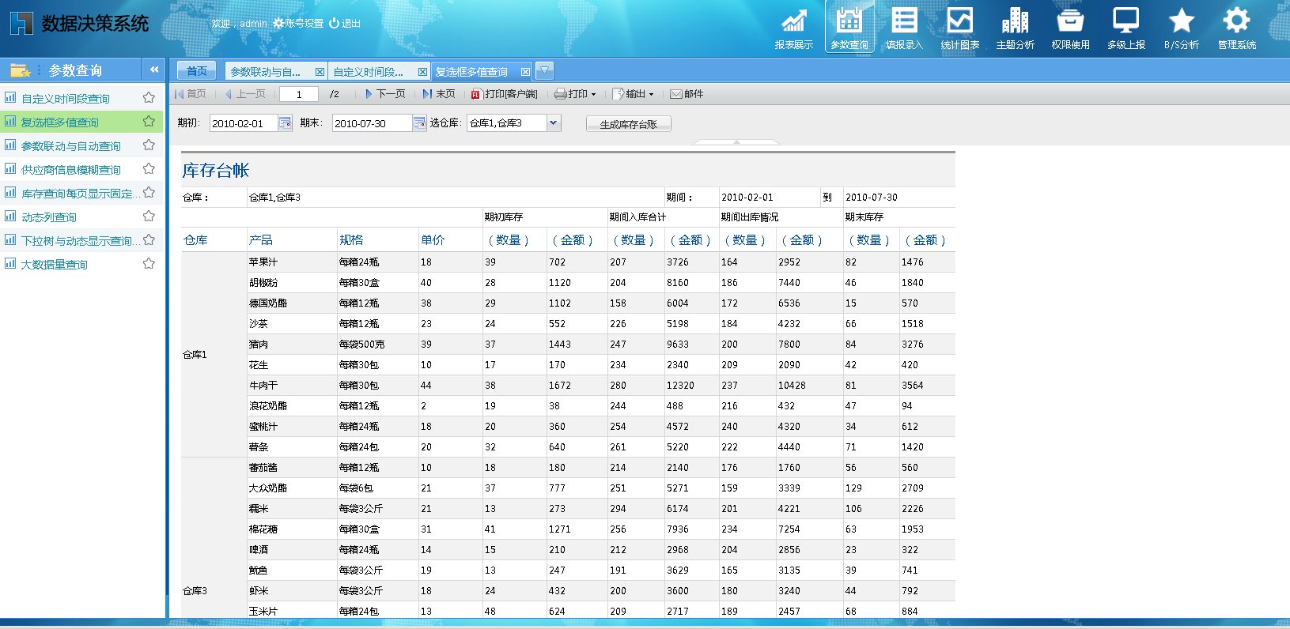Close the 复选框多值查询 tab
Viewport: 1290px width, 629px height.
pyautogui.click(x=525, y=72)
